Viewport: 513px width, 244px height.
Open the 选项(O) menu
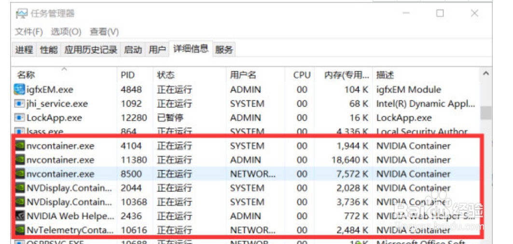66,32
